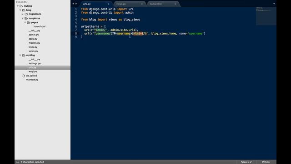Open the panel switcher icon in status bar

tap(18, 162)
